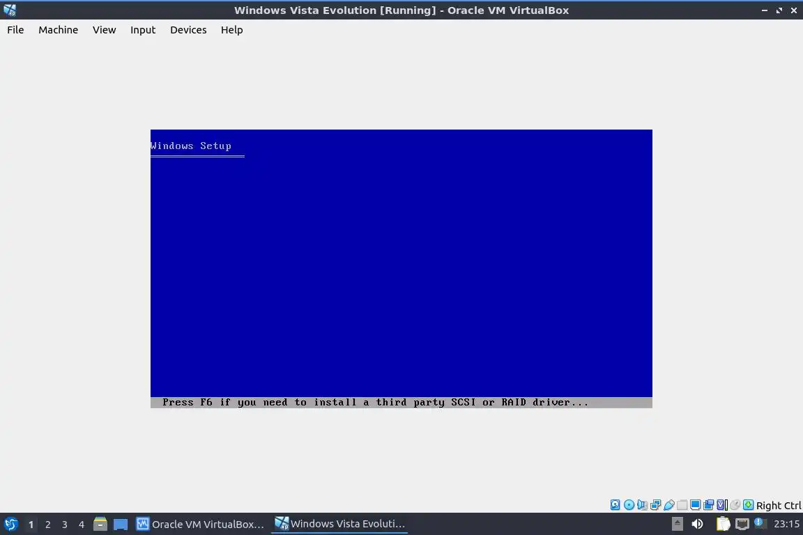803x535 pixels.
Task: Click the hard disk activity indicator
Action: coord(615,505)
